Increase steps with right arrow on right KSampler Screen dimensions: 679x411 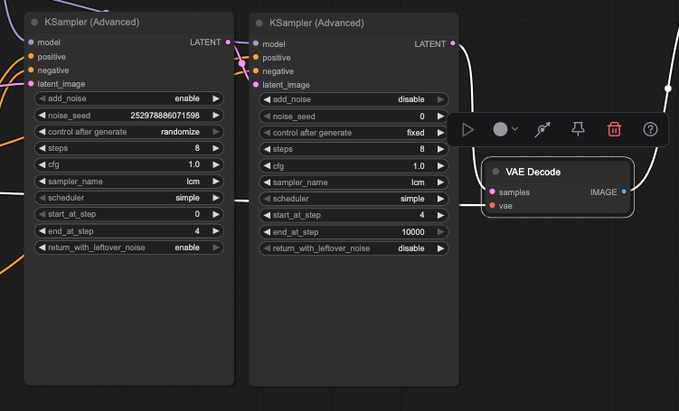tap(440, 149)
